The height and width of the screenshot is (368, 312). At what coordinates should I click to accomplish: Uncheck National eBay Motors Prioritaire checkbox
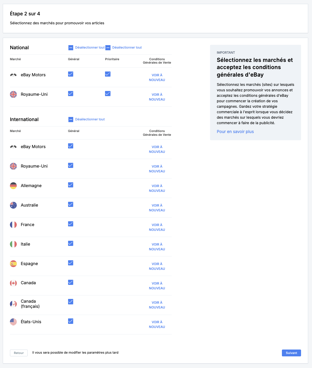click(x=108, y=74)
